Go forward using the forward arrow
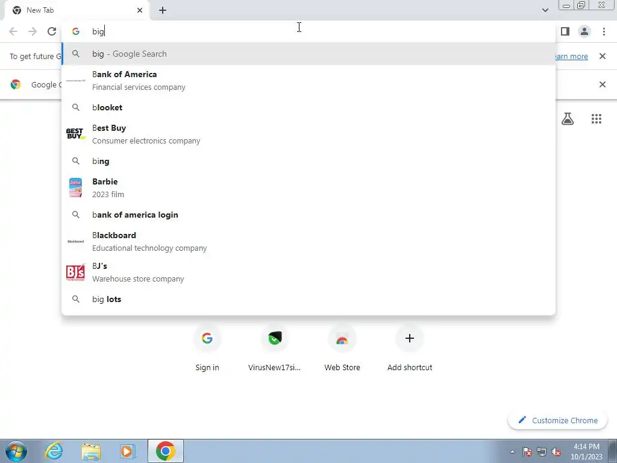The image size is (617, 463). (x=33, y=31)
